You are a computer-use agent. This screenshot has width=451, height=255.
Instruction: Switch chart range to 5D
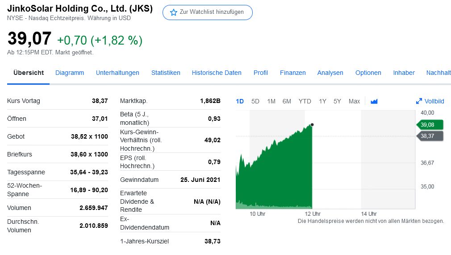pos(255,101)
